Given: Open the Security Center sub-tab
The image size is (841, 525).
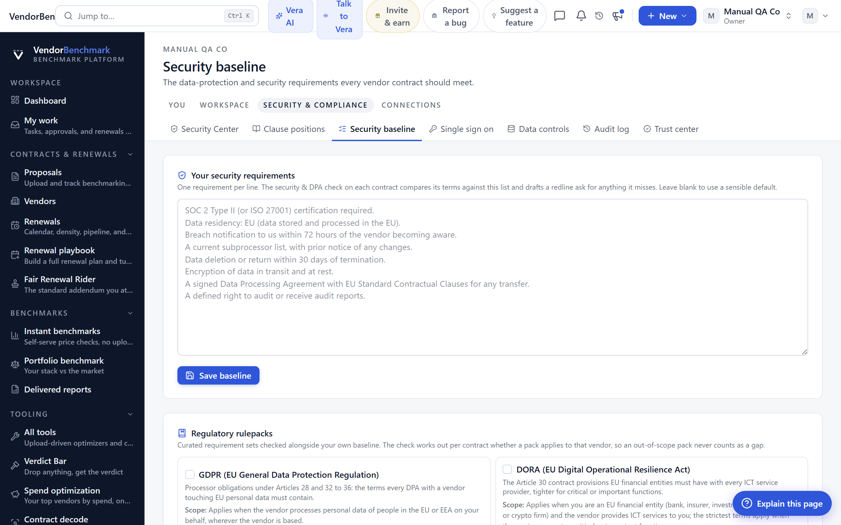Looking at the screenshot, I should tap(204, 129).
